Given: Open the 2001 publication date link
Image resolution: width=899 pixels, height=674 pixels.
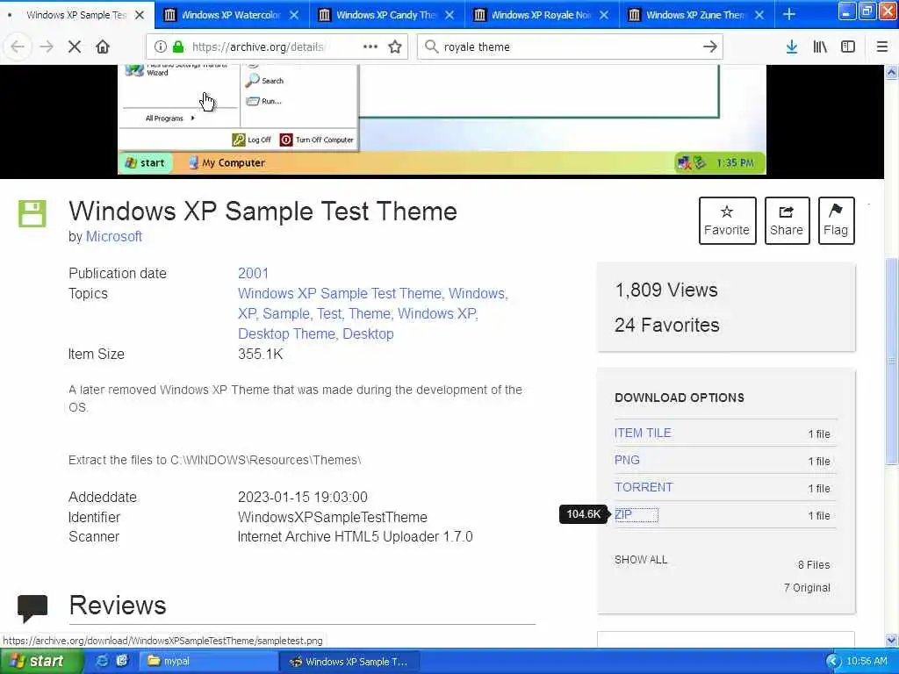Looking at the screenshot, I should (x=253, y=274).
